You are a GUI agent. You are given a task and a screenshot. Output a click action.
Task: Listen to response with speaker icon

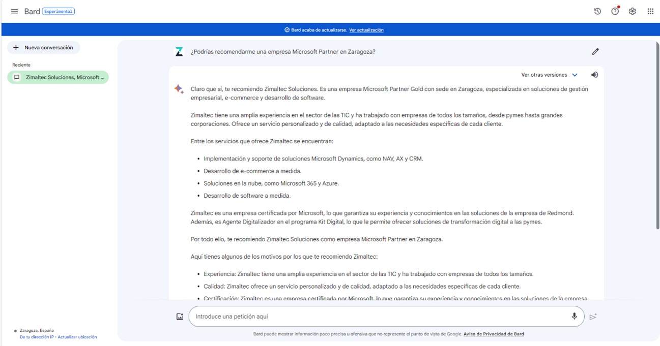click(594, 75)
